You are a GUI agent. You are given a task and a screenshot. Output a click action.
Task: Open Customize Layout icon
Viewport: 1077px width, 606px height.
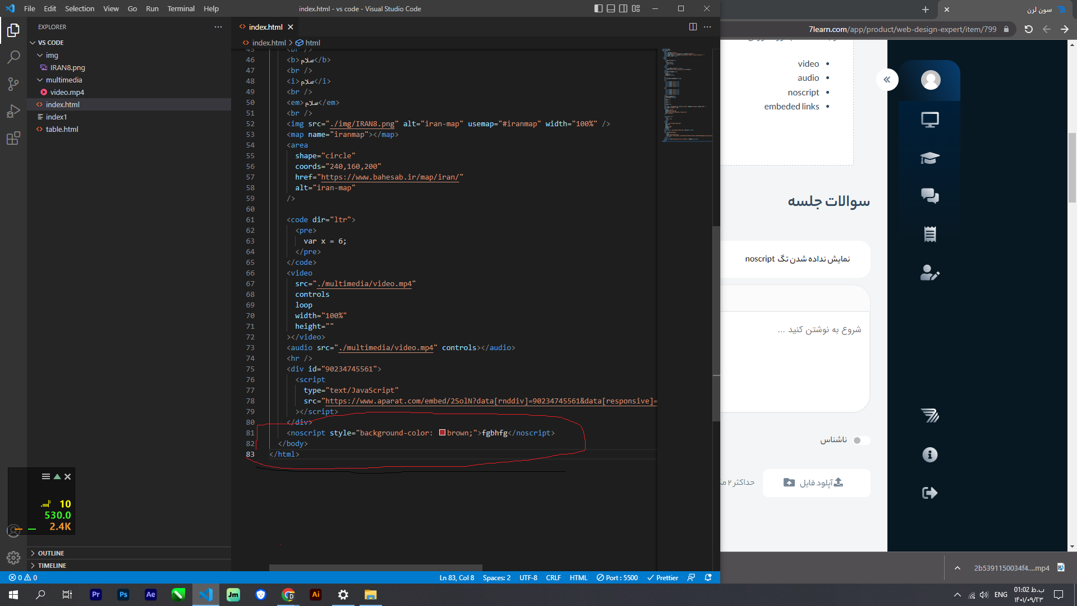[636, 8]
